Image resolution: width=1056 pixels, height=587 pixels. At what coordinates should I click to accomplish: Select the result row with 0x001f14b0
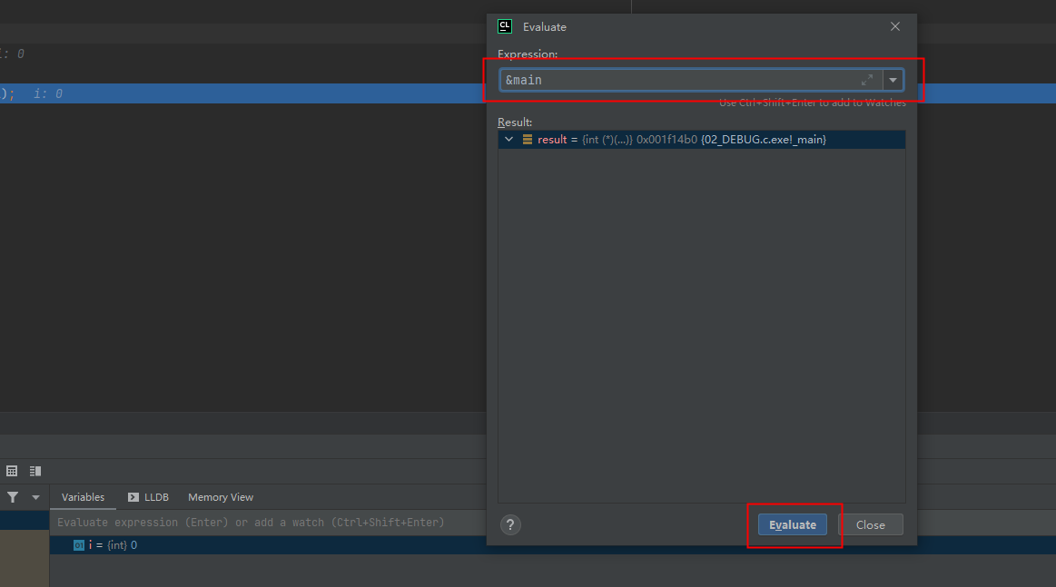coord(701,140)
